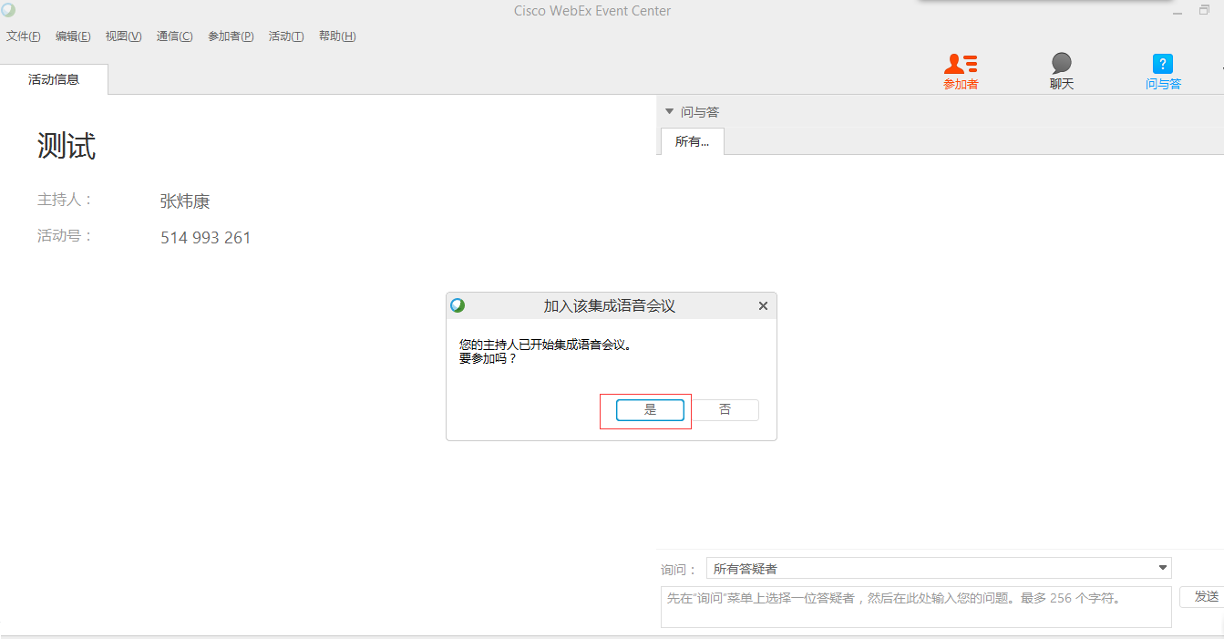The image size is (1224, 639).
Task: Open the 参加者 participants panel icon
Action: click(961, 71)
